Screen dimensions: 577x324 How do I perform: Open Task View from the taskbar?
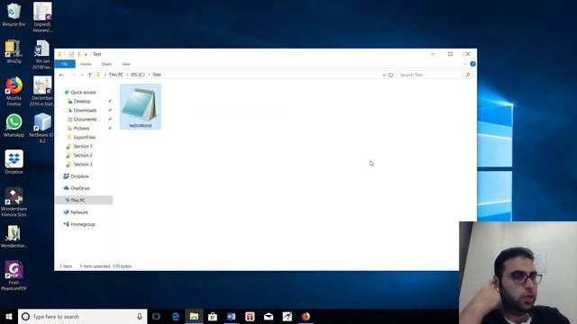(156, 317)
